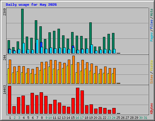Viewport: 155px width, 121px height.
Task: Click the green day 17 label
Action: point(82,118)
